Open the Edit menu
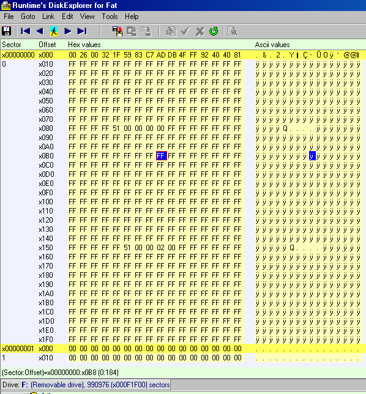Viewport: 366px width, 394px height. tap(67, 17)
